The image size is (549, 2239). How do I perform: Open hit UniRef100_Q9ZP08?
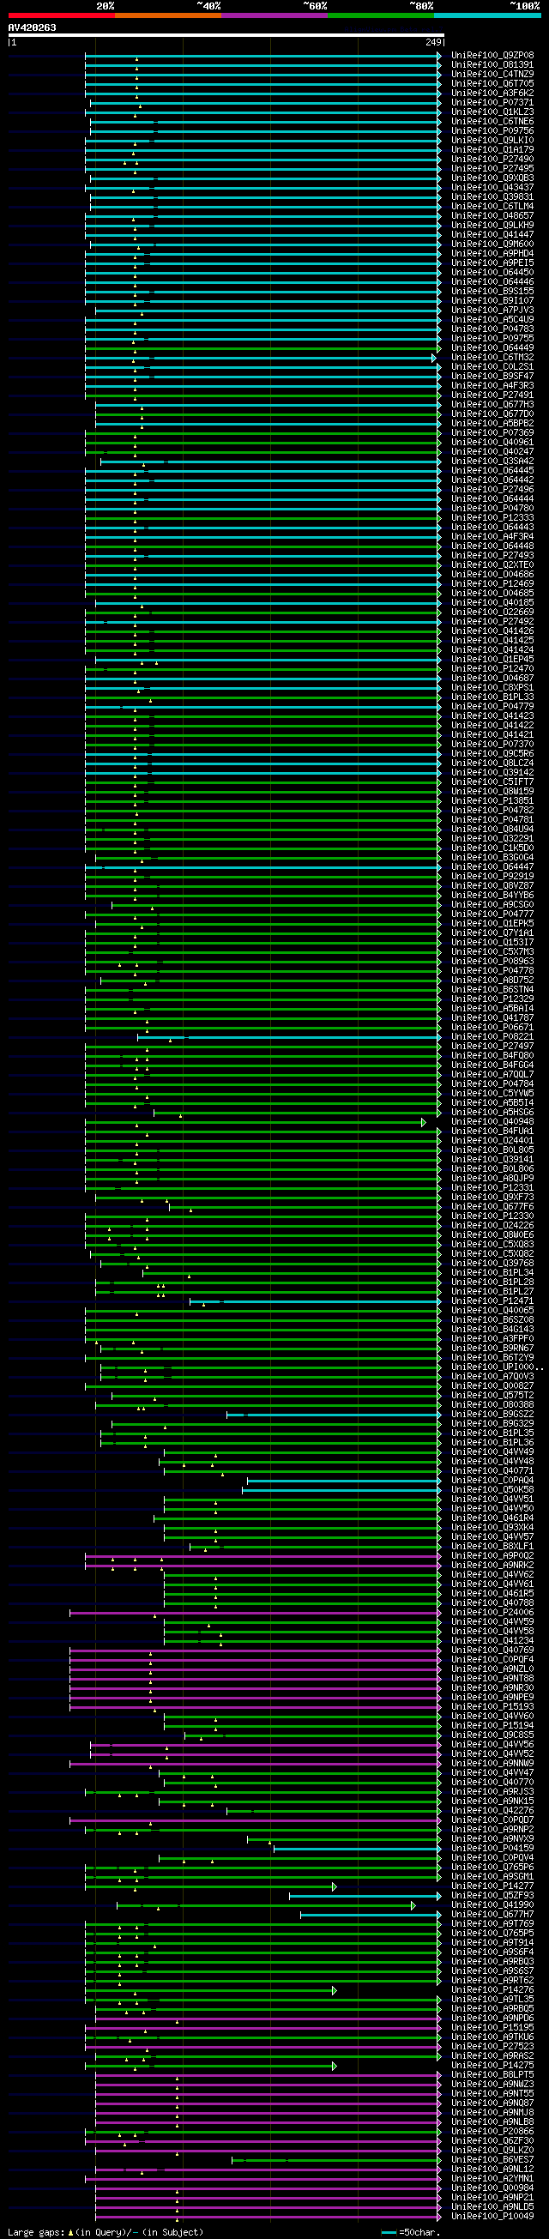[x=492, y=55]
